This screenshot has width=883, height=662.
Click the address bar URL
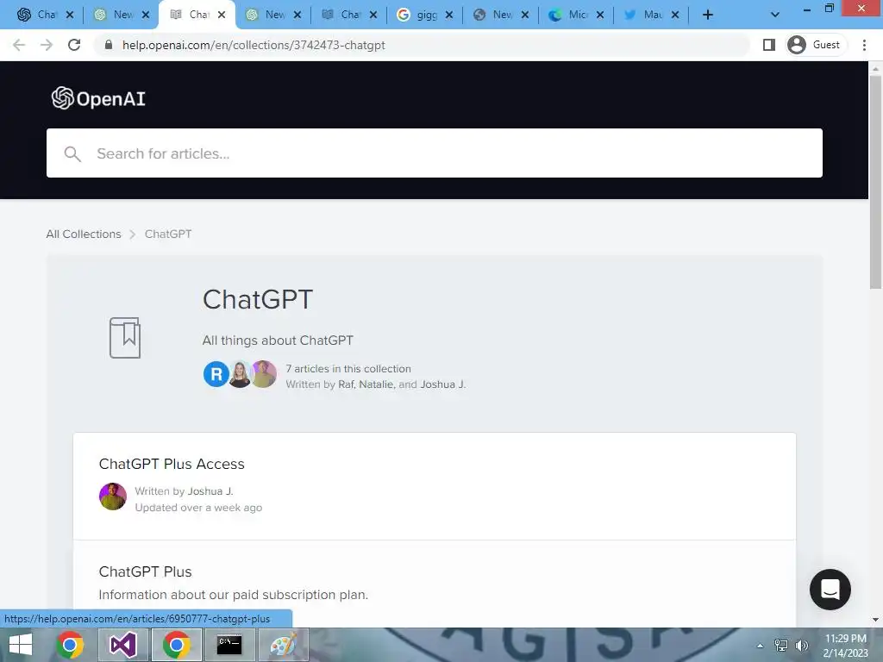tap(254, 45)
